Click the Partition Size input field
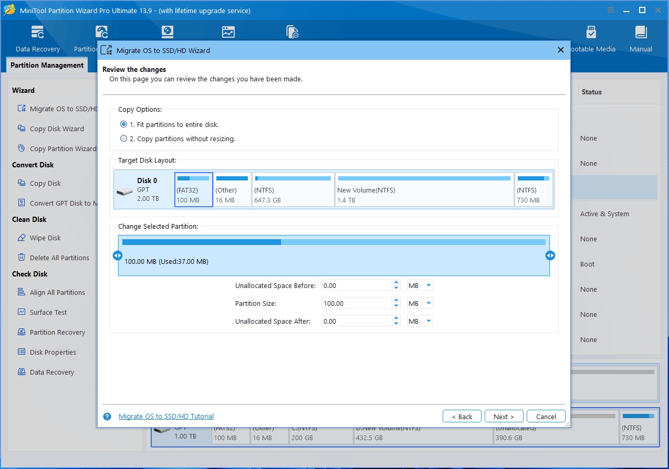 pyautogui.click(x=357, y=303)
